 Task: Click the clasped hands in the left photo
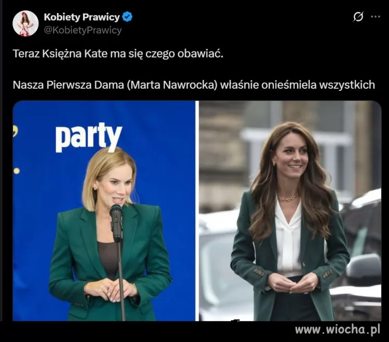tap(111, 290)
